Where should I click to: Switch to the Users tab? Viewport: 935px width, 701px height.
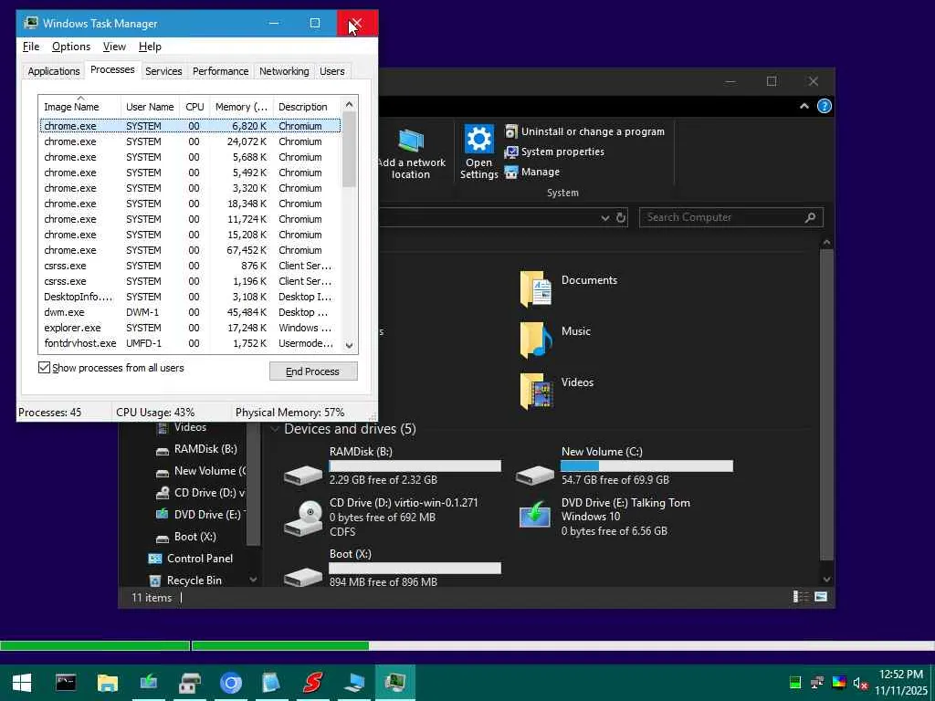tap(331, 71)
